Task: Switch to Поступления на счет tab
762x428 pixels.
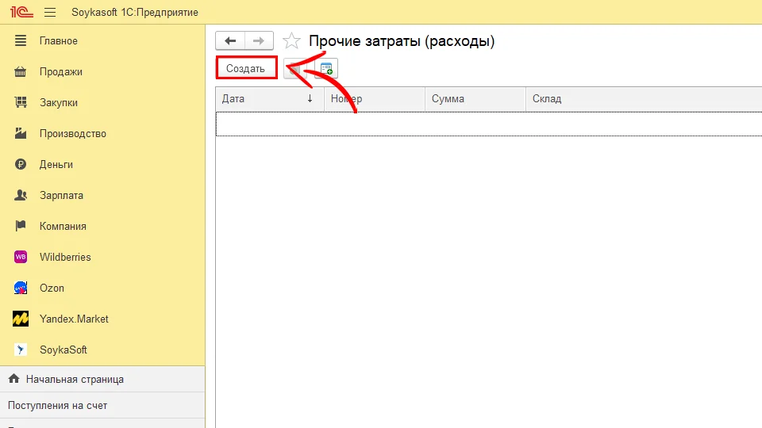Action: point(57,405)
